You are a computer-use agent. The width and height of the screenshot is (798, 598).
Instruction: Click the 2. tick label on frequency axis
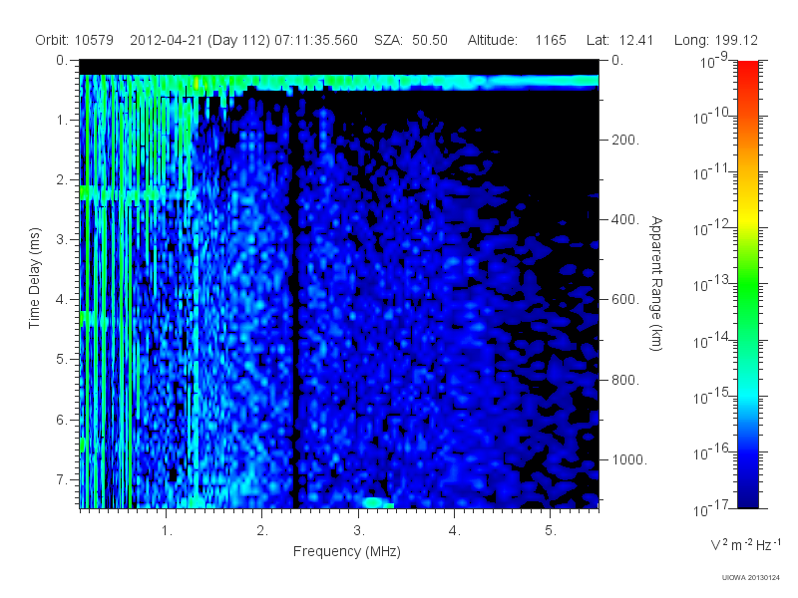[x=262, y=531]
